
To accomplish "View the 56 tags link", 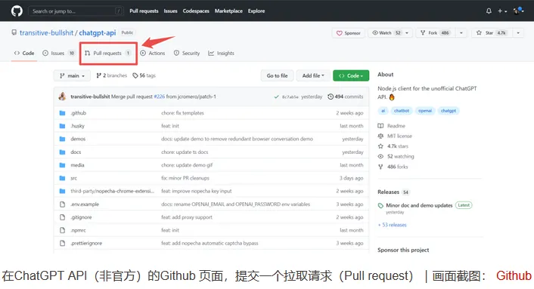I will click(144, 75).
